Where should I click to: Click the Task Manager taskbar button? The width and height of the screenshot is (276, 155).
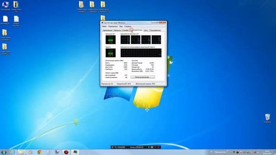pos(75,152)
